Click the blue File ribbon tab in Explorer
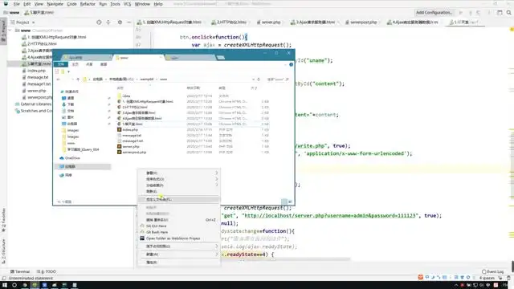Viewport: 514px width, 289px height. pyautogui.click(x=61, y=64)
